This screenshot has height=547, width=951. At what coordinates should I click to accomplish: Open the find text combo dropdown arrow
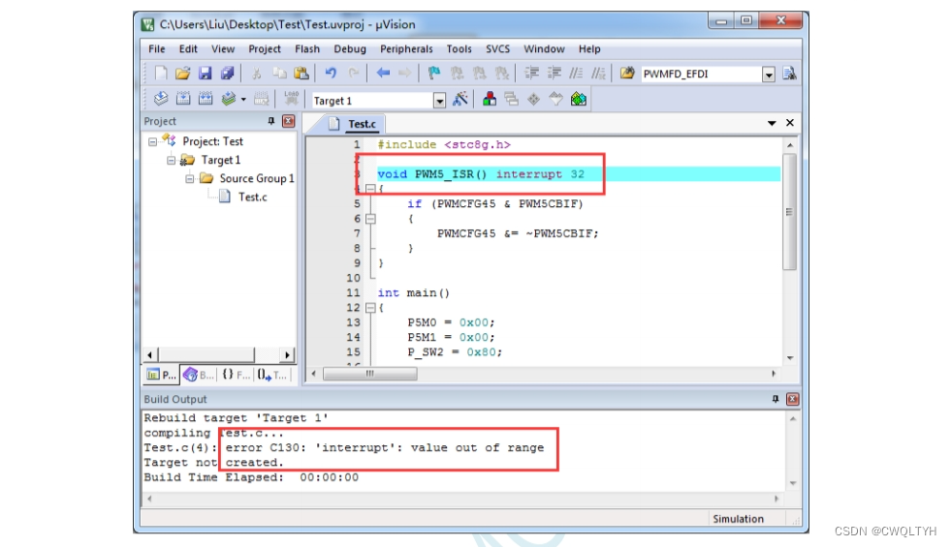769,75
